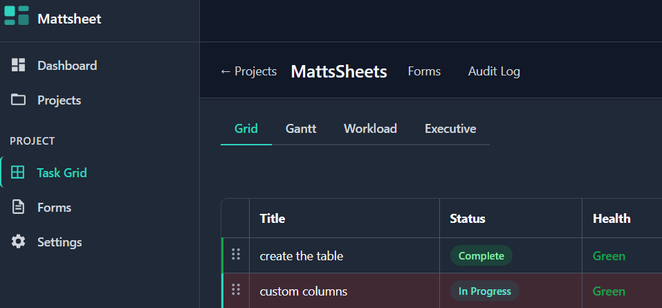Click the Projects folder icon
Screen dimensions: 662x308
tap(18, 100)
